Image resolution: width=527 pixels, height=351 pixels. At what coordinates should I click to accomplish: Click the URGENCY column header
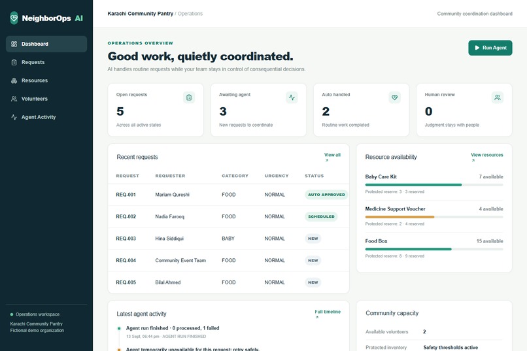pos(277,176)
